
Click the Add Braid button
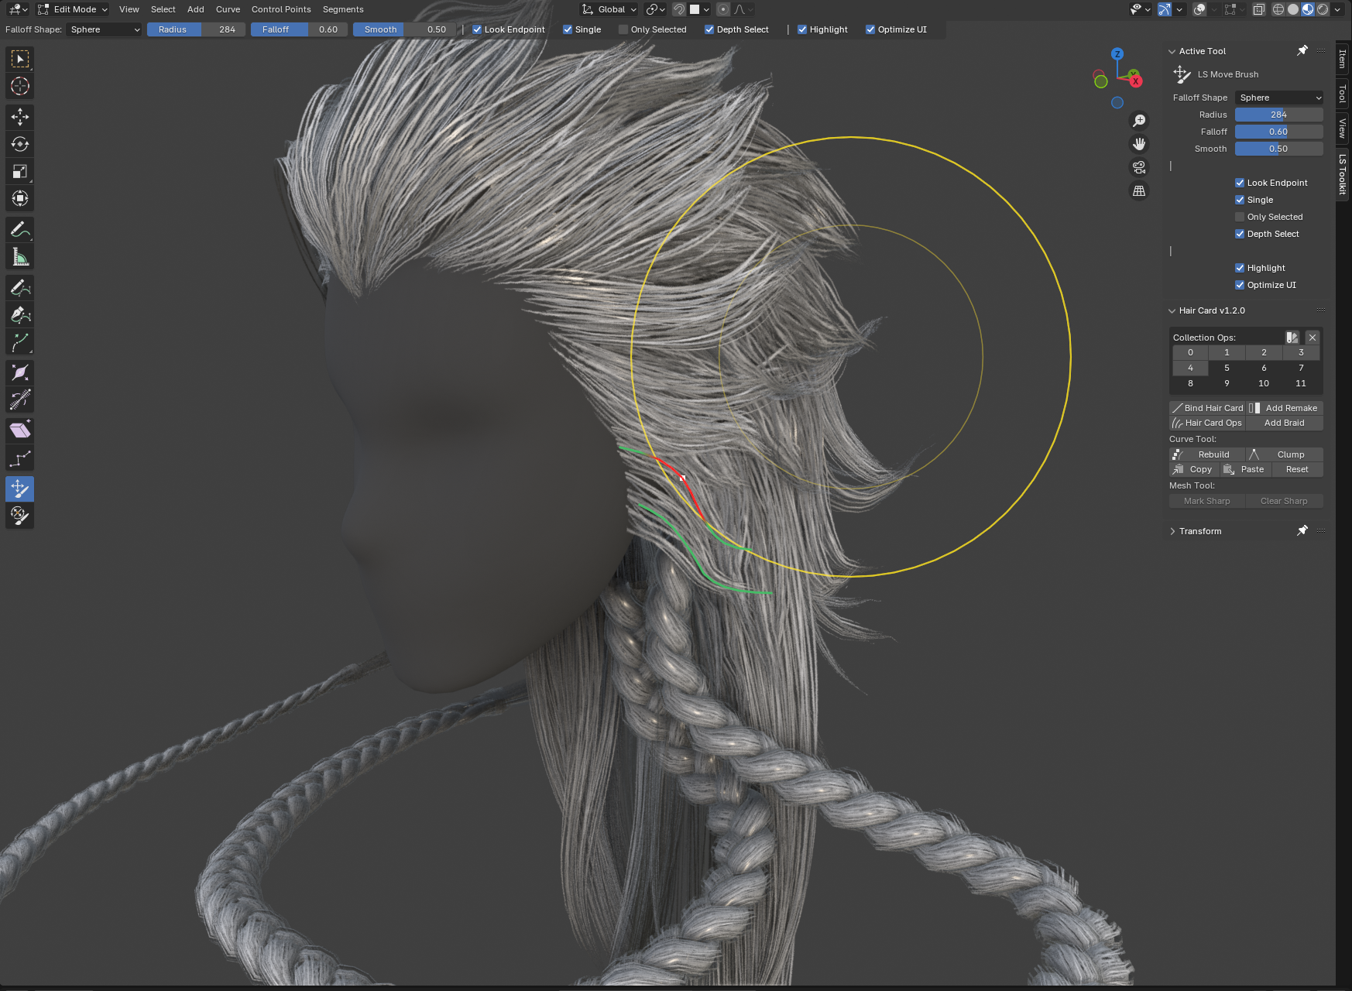(1285, 423)
